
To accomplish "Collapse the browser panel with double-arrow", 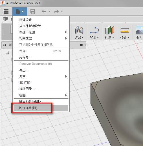I will (x=4, y=45).
